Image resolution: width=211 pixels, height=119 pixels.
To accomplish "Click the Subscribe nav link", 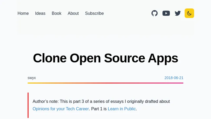I will pos(94,13).
